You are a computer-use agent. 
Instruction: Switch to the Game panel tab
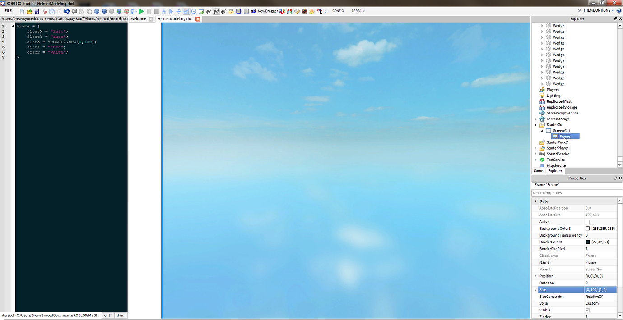point(539,171)
